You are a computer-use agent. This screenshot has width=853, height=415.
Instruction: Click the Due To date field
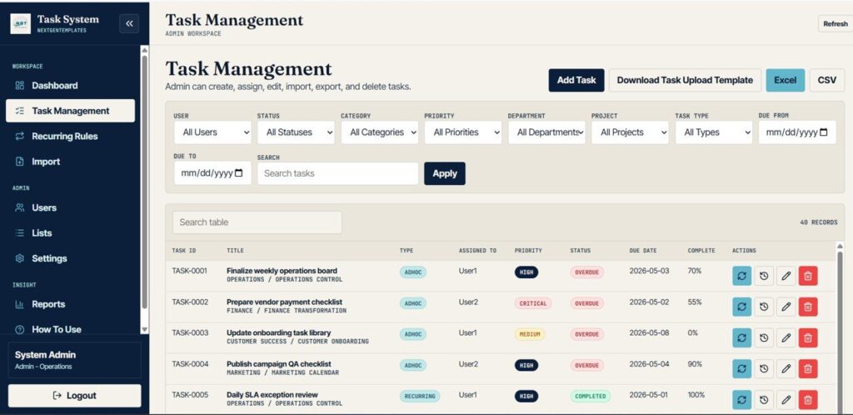(212, 173)
